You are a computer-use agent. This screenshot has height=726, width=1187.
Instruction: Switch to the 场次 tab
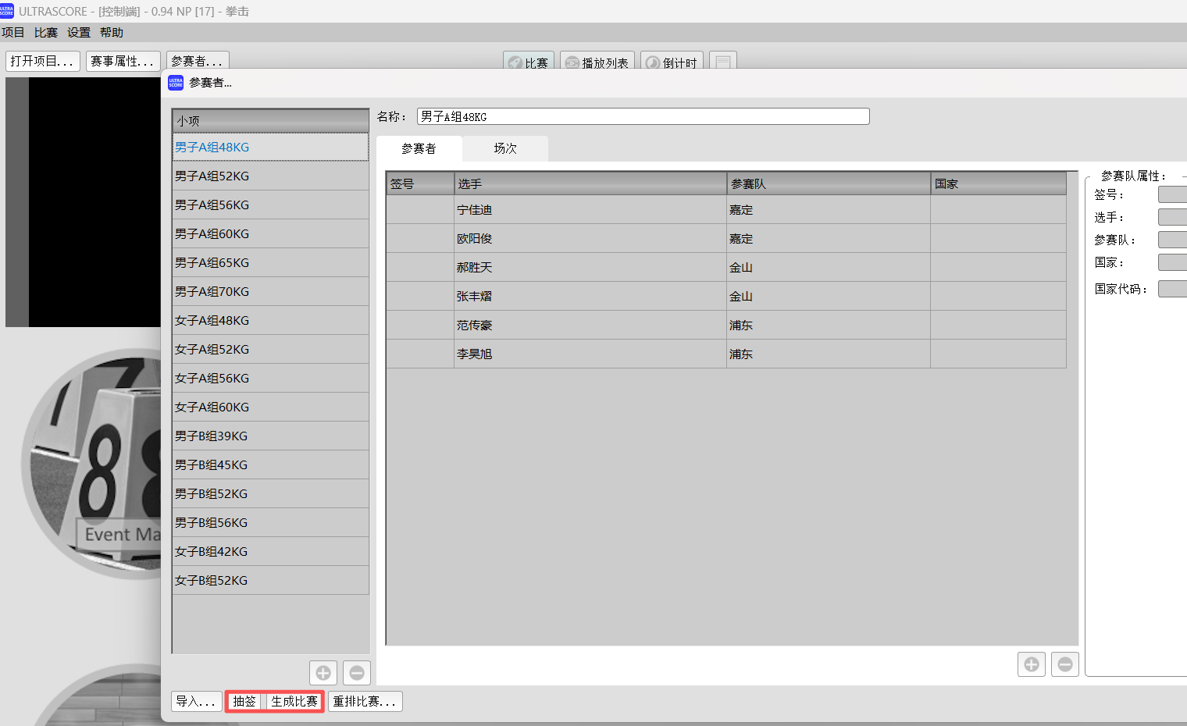tap(504, 148)
